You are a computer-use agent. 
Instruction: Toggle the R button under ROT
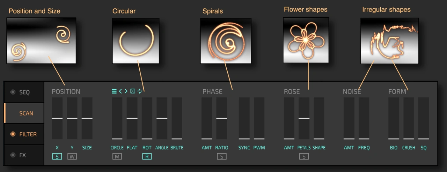[147, 156]
